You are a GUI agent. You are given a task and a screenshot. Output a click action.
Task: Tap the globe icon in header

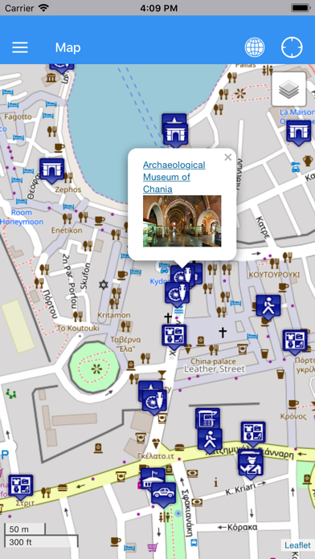(255, 47)
